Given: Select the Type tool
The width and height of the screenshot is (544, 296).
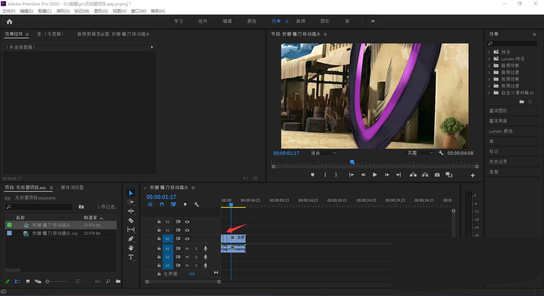Looking at the screenshot, I should tap(131, 257).
